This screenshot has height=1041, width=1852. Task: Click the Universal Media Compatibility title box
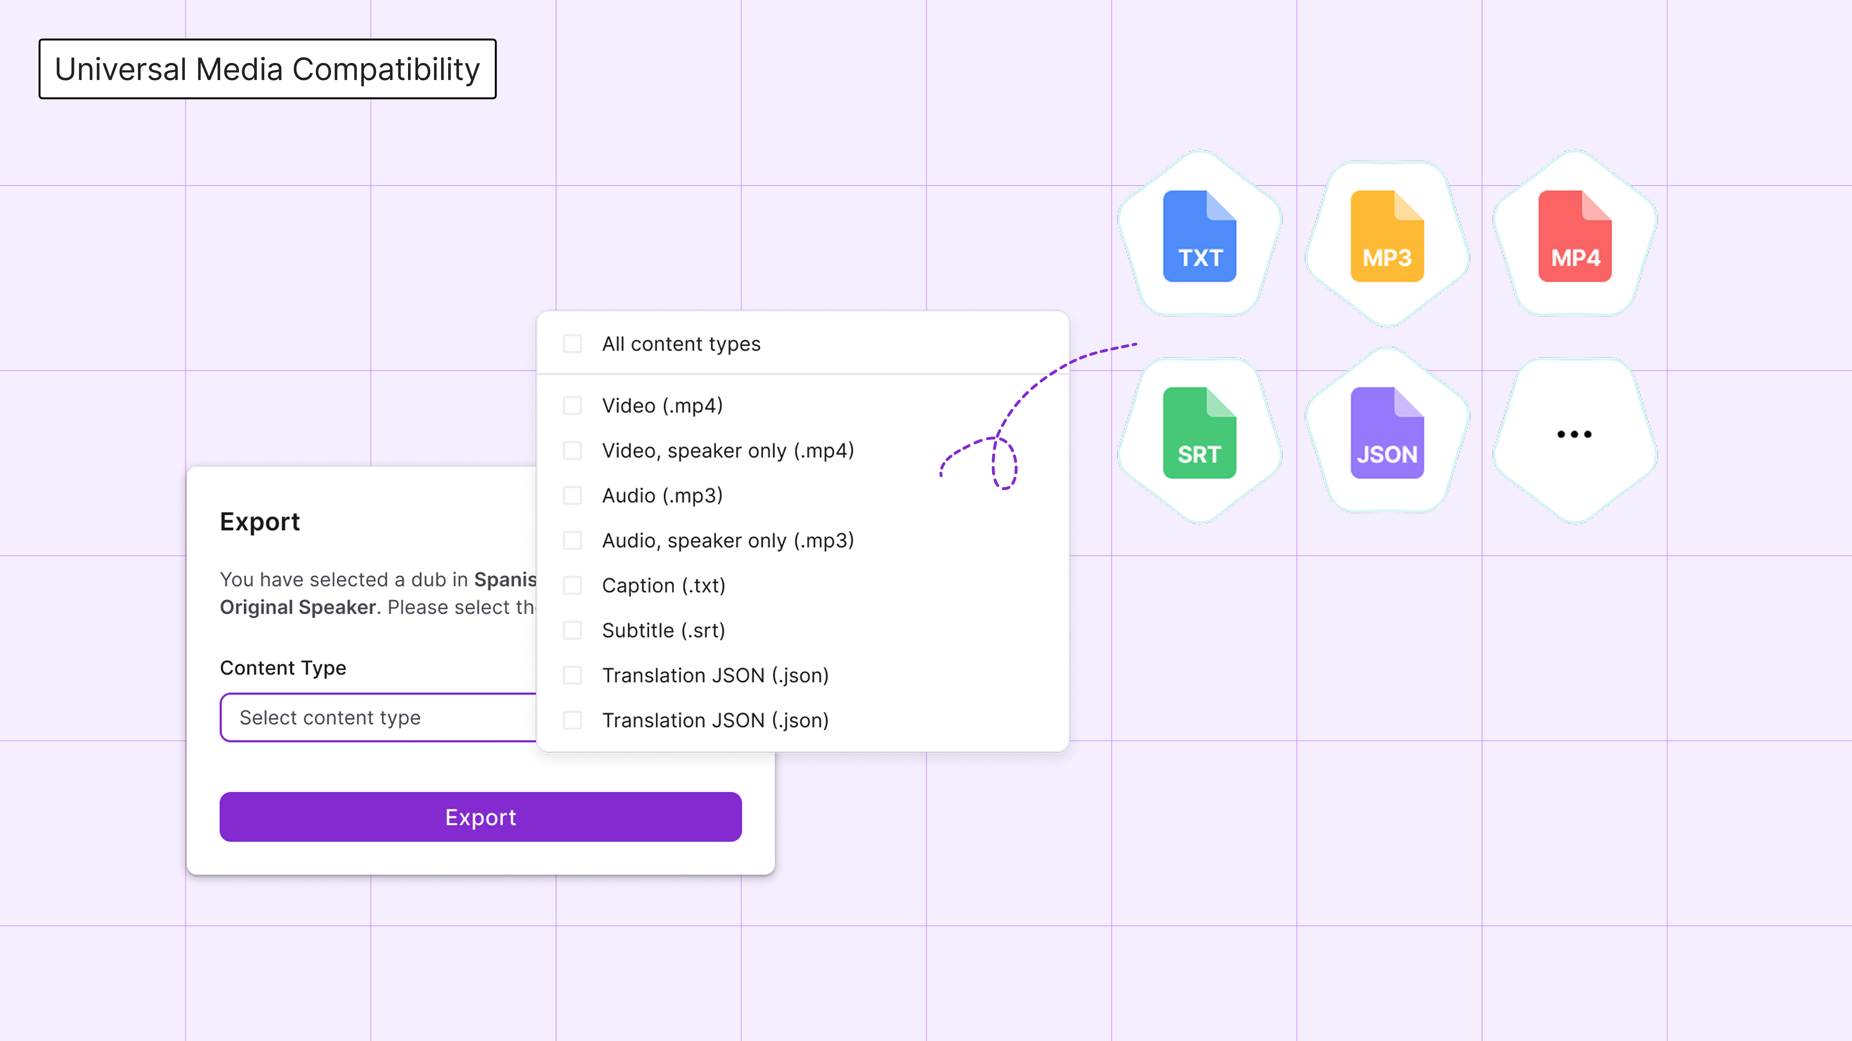coord(268,69)
